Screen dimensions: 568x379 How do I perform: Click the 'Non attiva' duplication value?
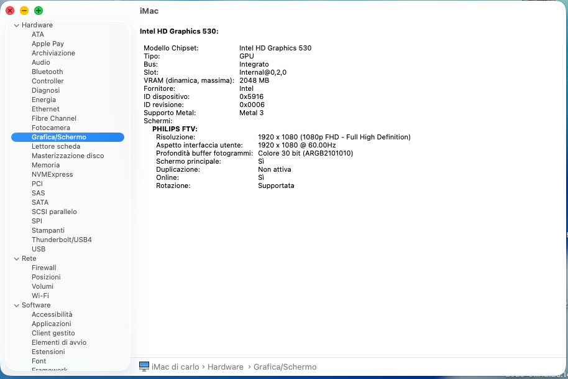click(275, 169)
